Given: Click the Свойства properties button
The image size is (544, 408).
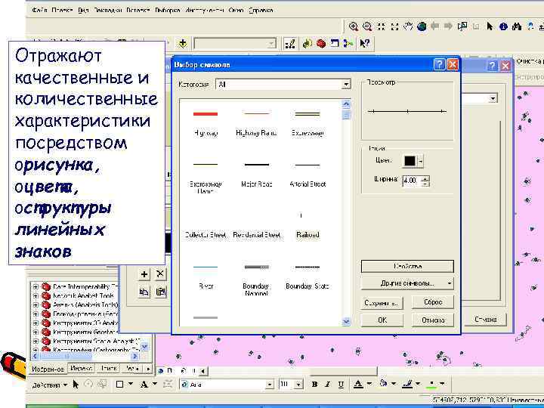Looking at the screenshot, I should pos(407,267).
